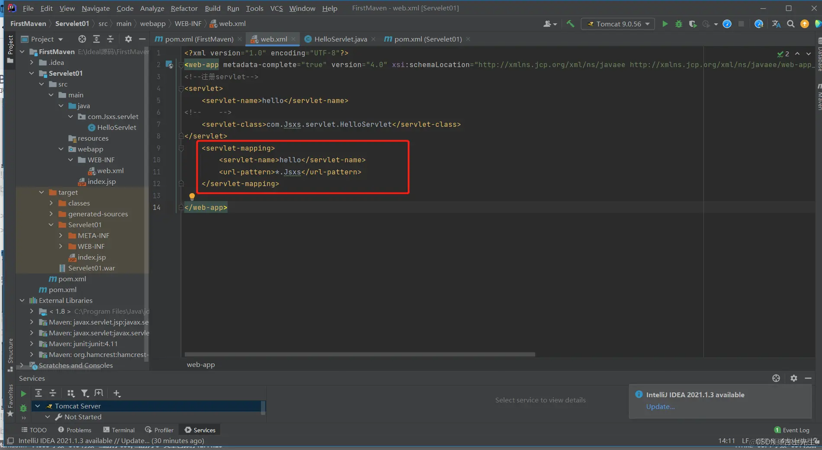This screenshot has width=822, height=450.
Task: Collapse the External Libraries node
Action: 22,300
